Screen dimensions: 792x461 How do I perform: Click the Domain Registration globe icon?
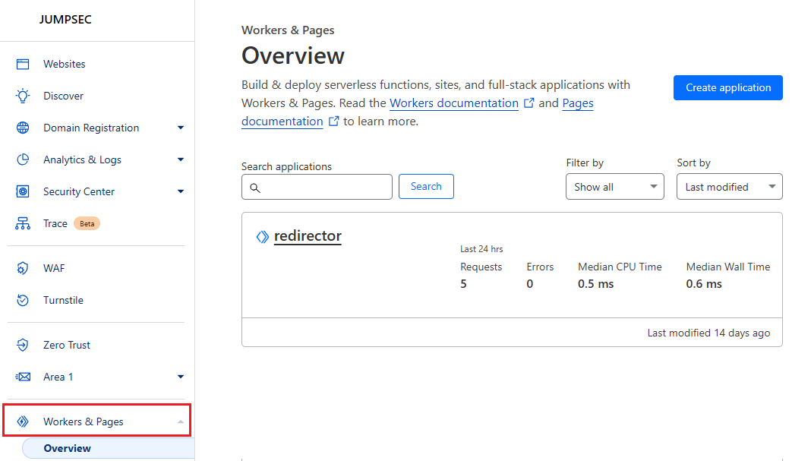pyautogui.click(x=23, y=128)
